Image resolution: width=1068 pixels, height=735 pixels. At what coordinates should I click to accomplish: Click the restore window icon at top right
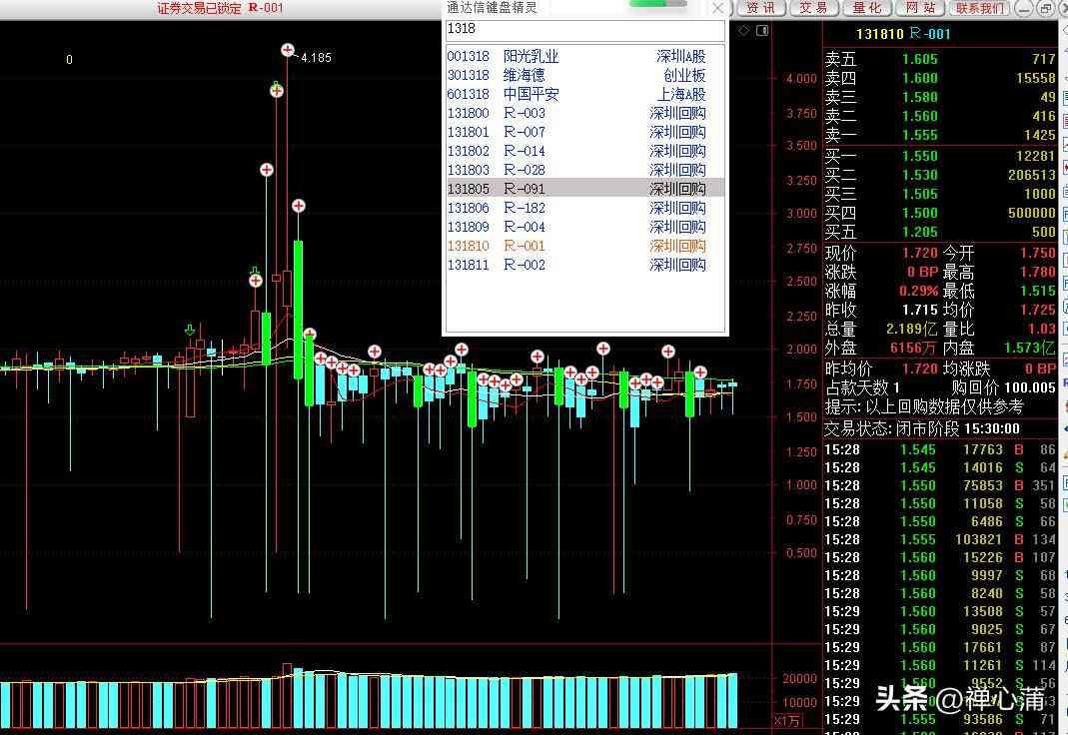[1045, 8]
